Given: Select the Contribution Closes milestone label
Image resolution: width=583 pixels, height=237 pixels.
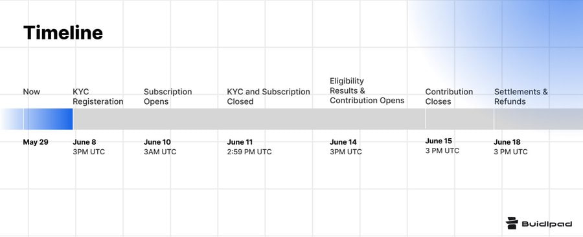Looking at the screenshot, I should point(449,96).
